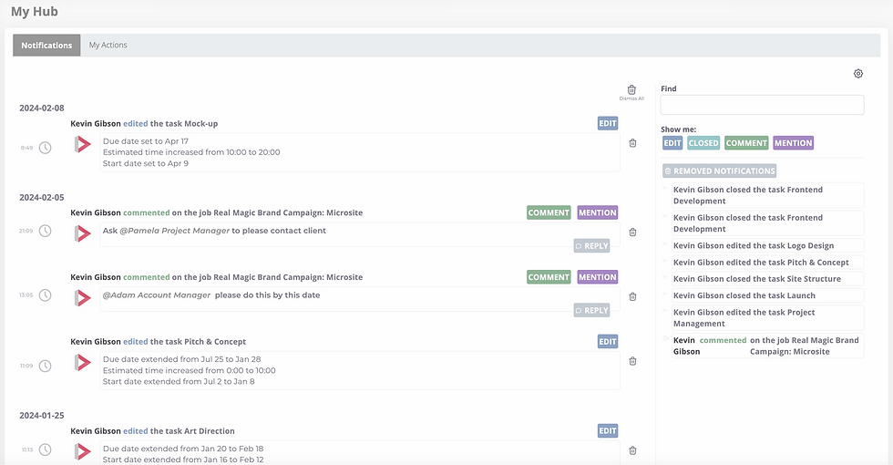
Task: Click the Dismiss All trash icon
Action: tap(631, 90)
